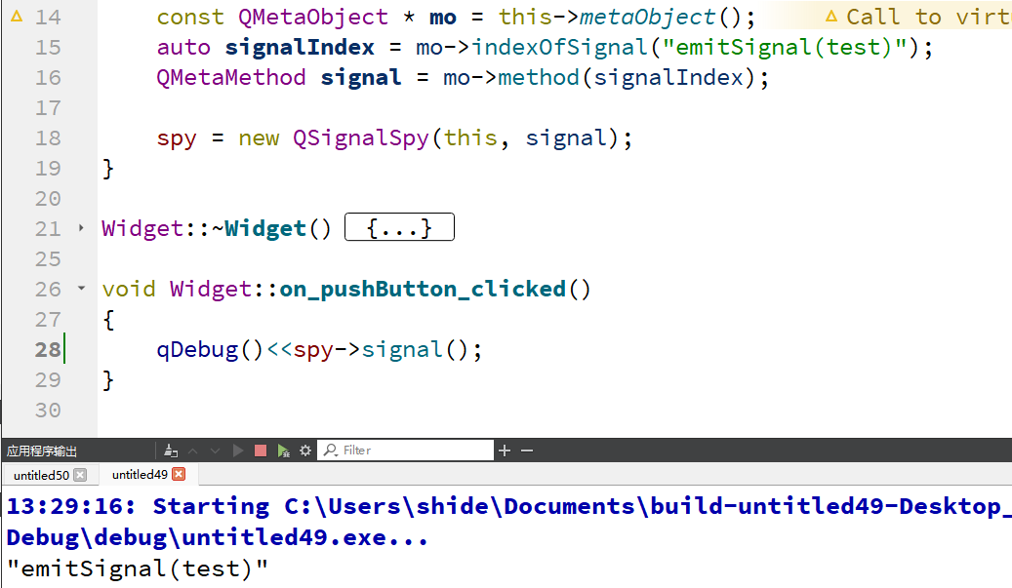The width and height of the screenshot is (1012, 588).
Task: Click 'qDebug()' on line 28
Action: (210, 349)
